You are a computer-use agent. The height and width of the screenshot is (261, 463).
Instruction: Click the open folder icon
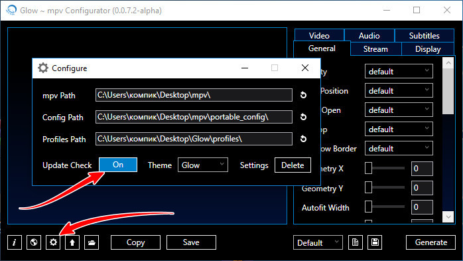pos(92,242)
